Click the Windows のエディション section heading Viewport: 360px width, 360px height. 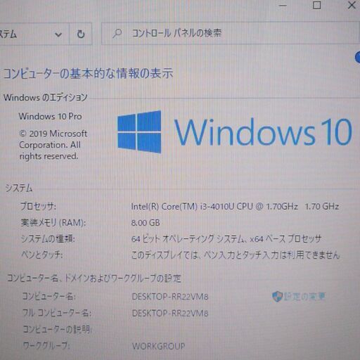tap(45, 97)
